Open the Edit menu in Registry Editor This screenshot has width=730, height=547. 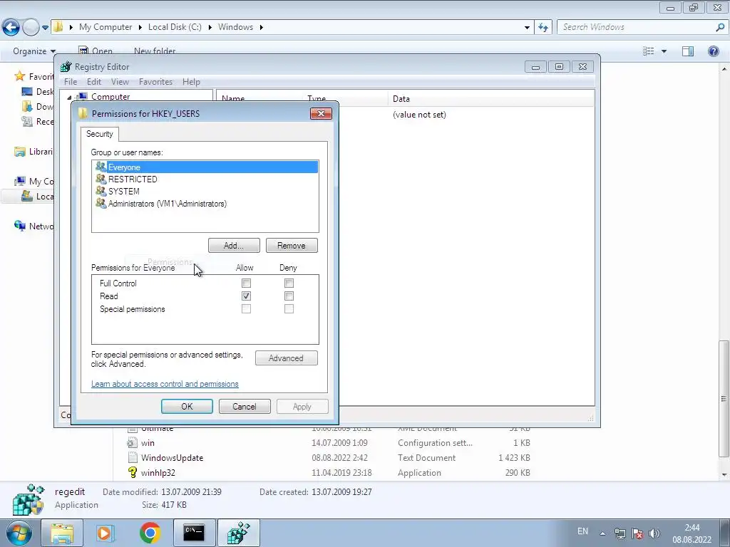[x=94, y=82]
